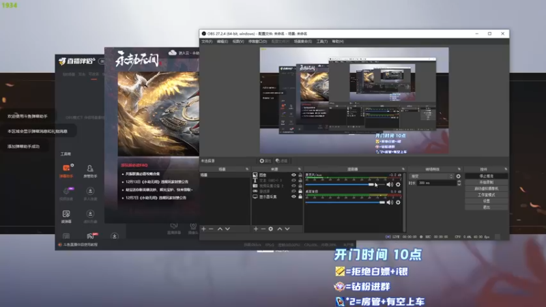The height and width of the screenshot is (307, 546).
Task: Toggle visibility of 图像 source
Action: point(293,175)
